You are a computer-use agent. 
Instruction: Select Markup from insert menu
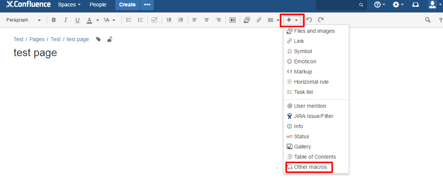click(x=316, y=72)
